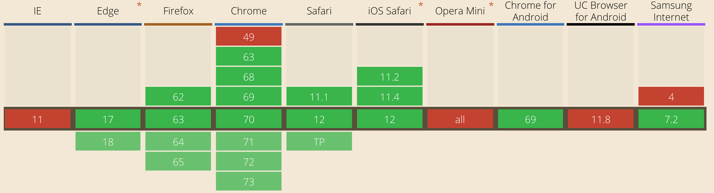The height and width of the screenshot is (193, 714).
Task: Select Safari 11.1 version cell
Action: pos(319,96)
